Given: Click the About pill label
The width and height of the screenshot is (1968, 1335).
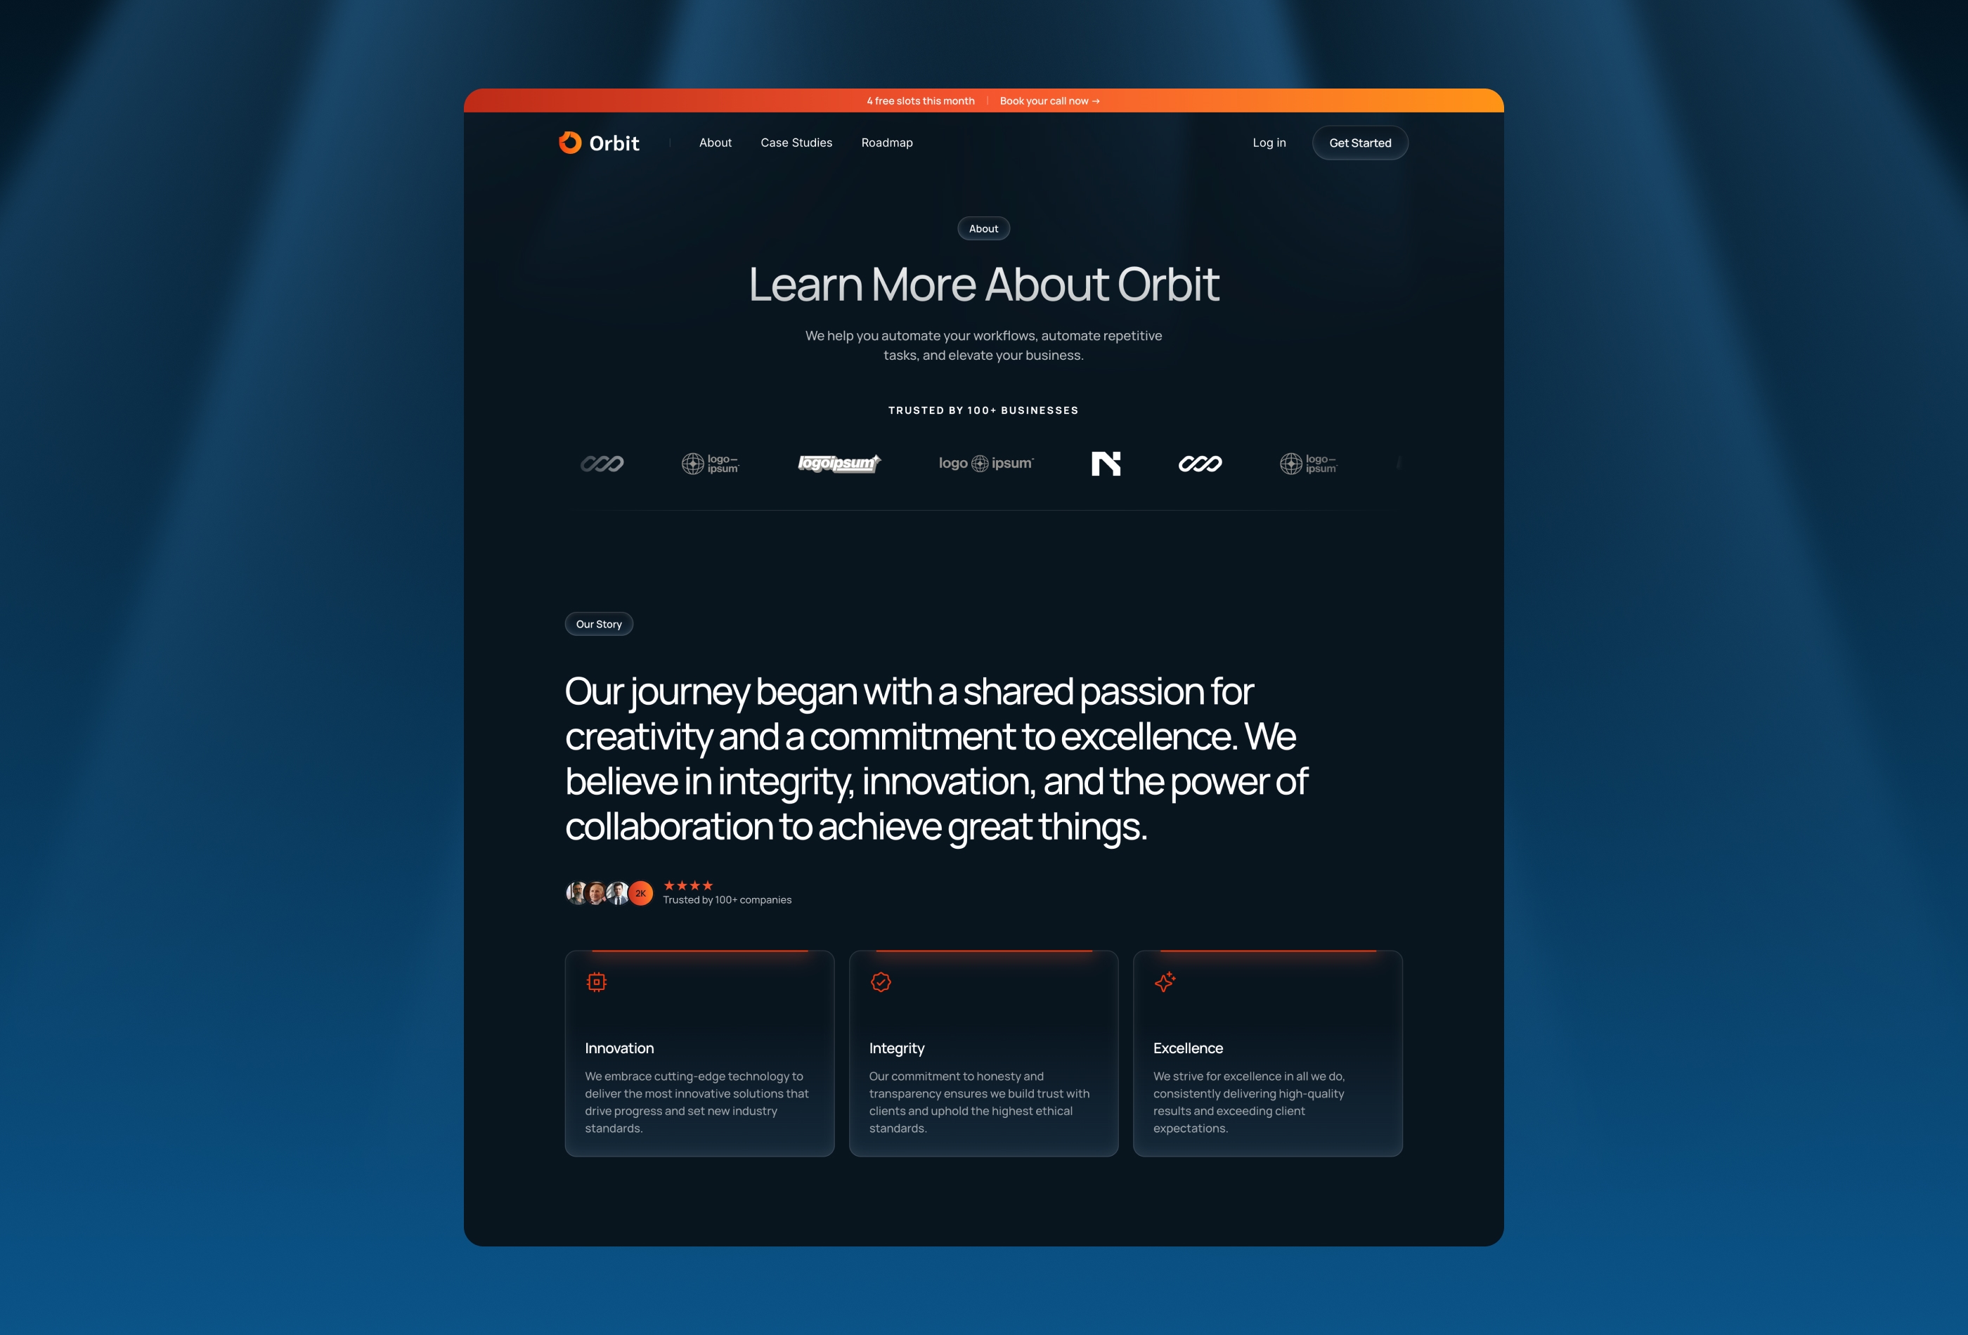Looking at the screenshot, I should (x=983, y=228).
